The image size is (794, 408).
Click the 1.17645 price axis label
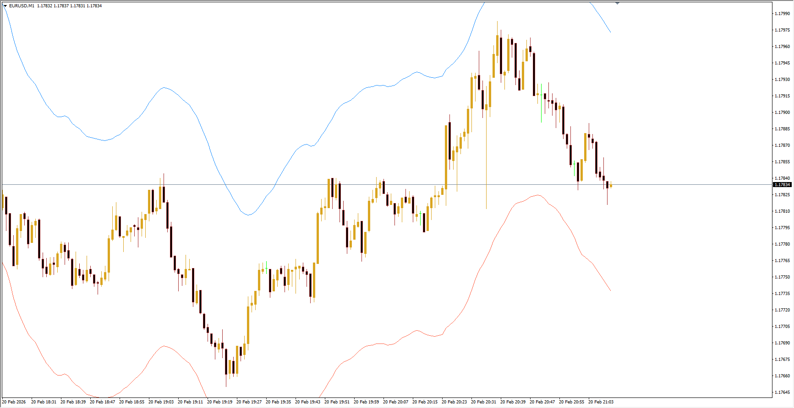click(x=782, y=392)
